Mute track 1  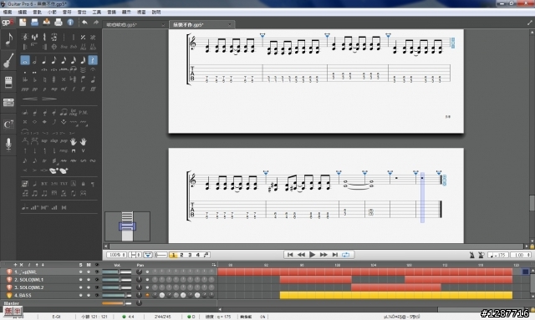(89, 272)
